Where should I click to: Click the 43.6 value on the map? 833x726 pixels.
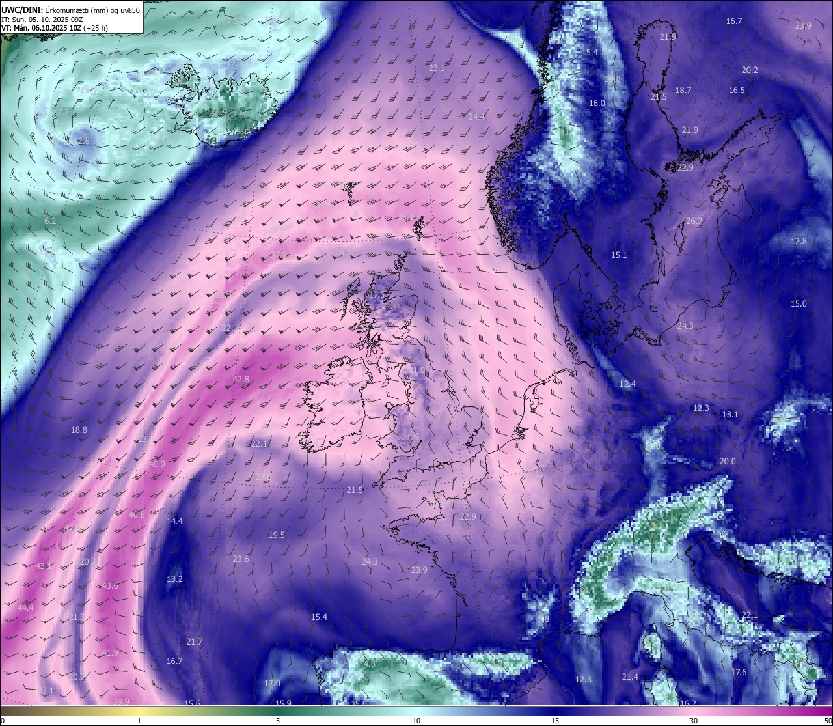(110, 585)
